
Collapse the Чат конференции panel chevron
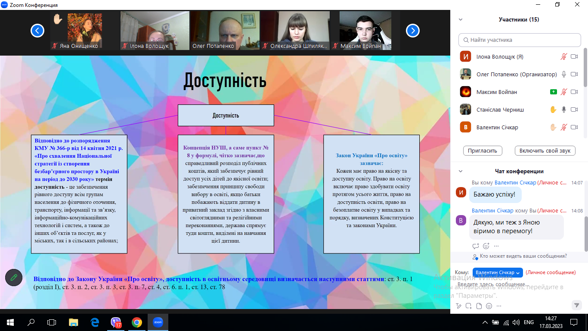pyautogui.click(x=461, y=172)
